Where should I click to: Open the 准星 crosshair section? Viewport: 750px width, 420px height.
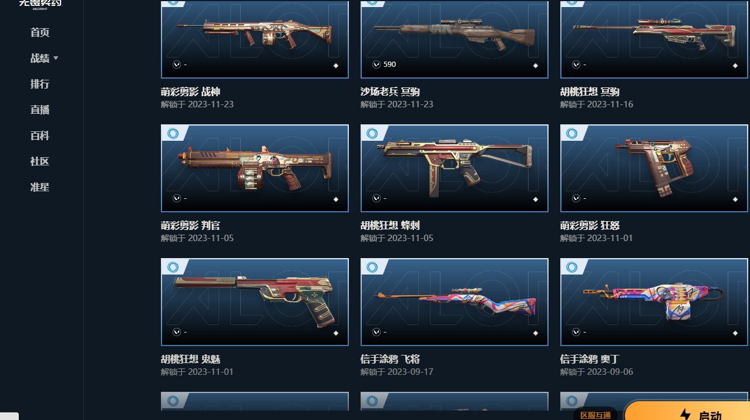(40, 187)
